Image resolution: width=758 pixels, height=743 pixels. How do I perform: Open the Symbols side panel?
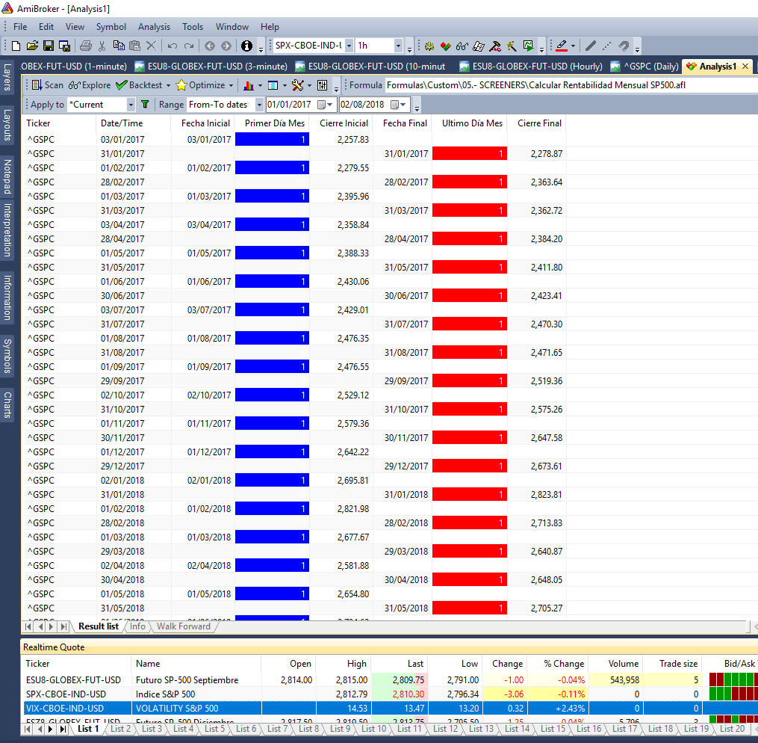7,356
